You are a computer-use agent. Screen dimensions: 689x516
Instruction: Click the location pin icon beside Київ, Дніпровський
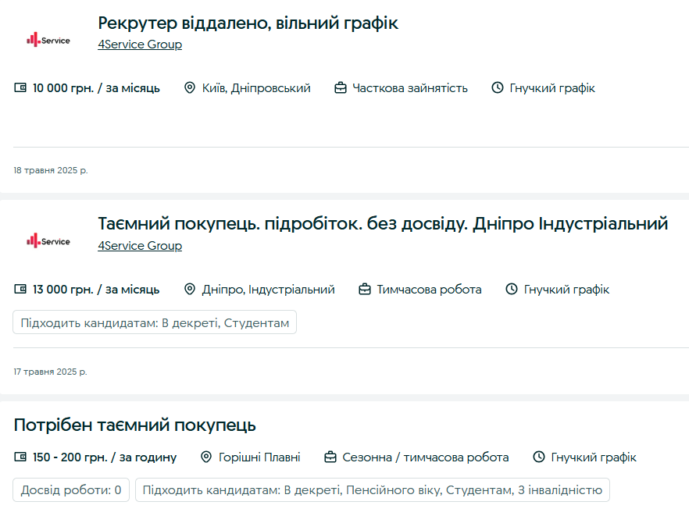[190, 88]
